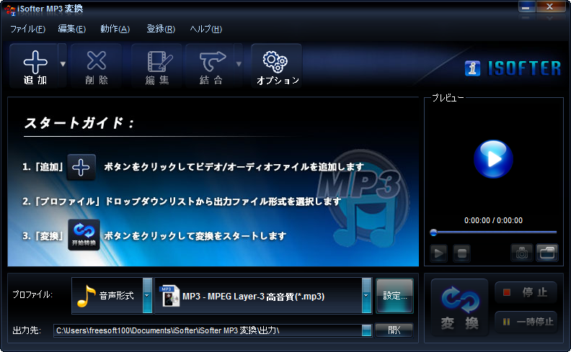This screenshot has width=571, height=352.
Task: Expand the output path dropdown arrow
Action: click(367, 330)
